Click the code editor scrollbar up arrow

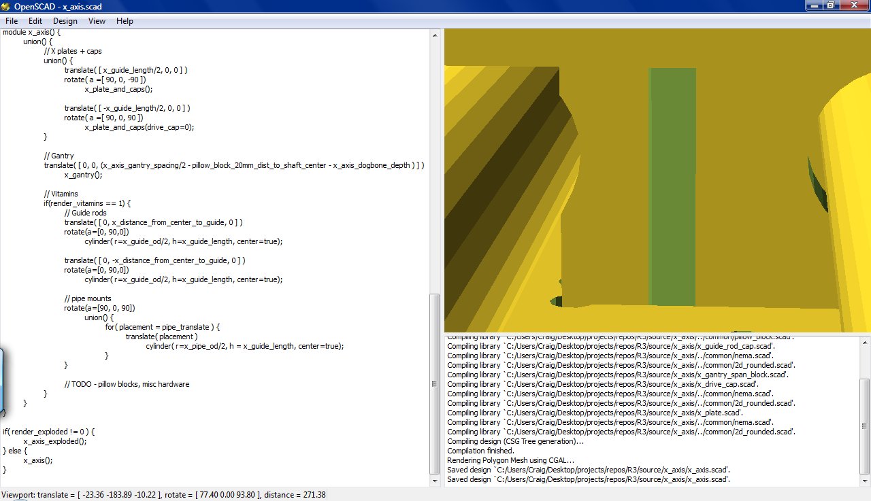tap(434, 34)
